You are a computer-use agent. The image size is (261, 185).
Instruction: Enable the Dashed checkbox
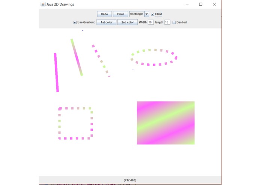pyautogui.click(x=174, y=22)
